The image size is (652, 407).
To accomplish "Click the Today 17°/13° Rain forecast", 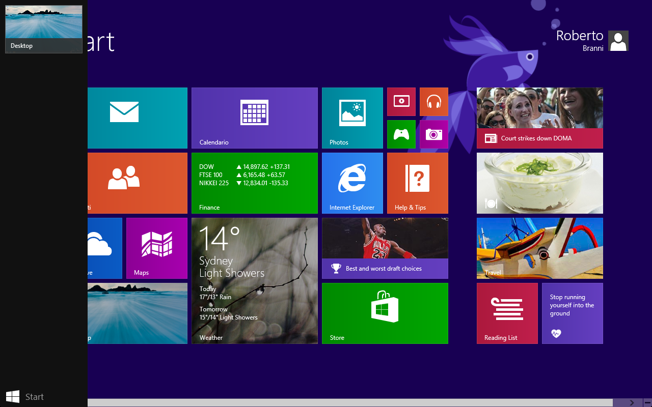I will (215, 293).
